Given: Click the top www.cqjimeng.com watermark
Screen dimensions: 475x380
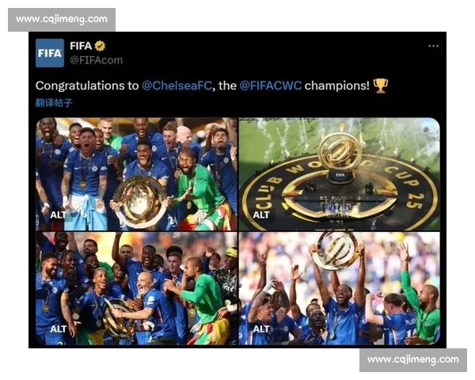Looking at the screenshot, I should (62, 19).
